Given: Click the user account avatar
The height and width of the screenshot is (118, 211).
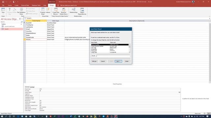Looking at the screenshot, I should coord(193,2).
